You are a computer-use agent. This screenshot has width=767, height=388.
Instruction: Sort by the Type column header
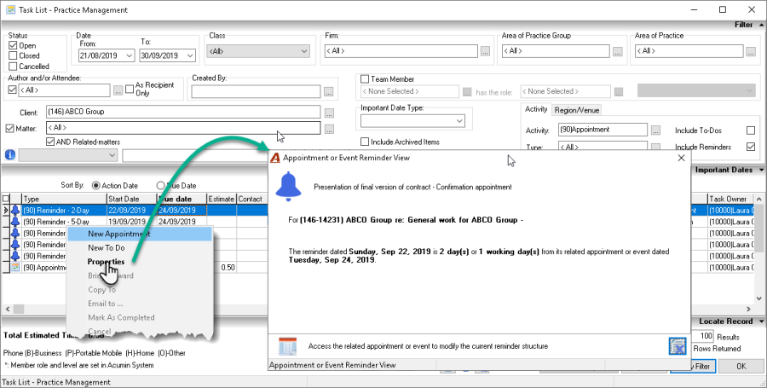point(64,200)
